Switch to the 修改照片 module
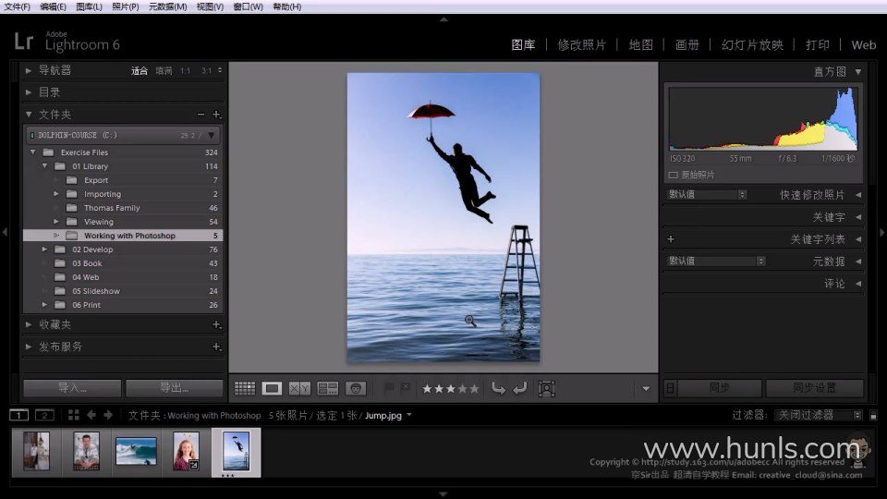887x499 pixels. click(582, 44)
